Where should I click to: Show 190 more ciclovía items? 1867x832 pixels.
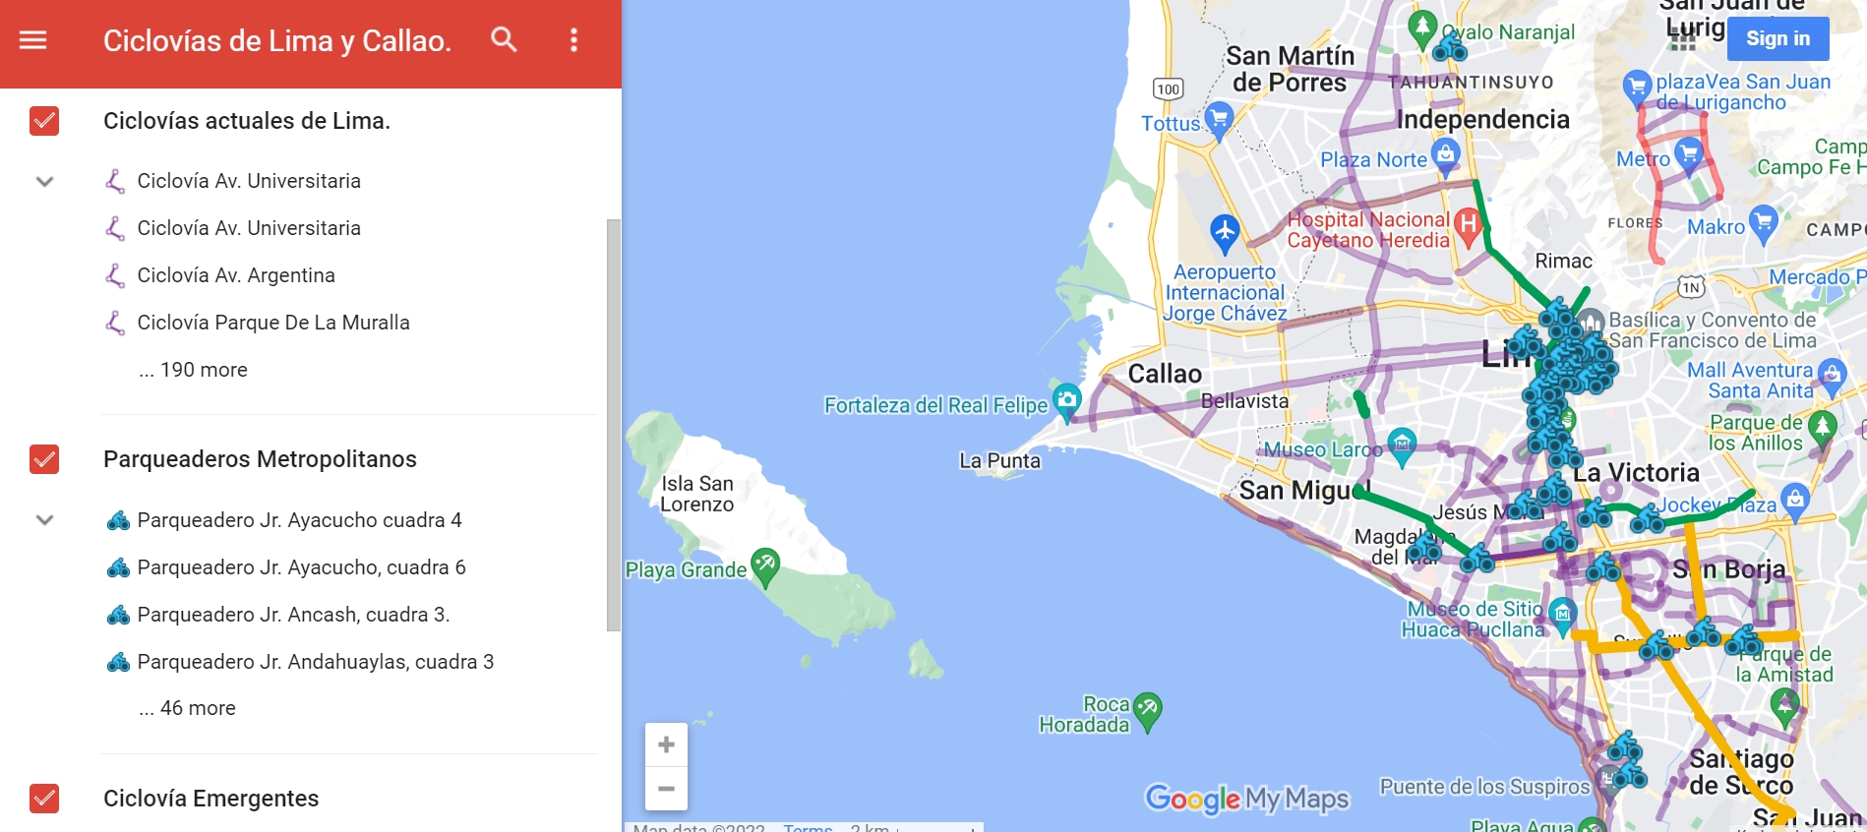pos(193,370)
